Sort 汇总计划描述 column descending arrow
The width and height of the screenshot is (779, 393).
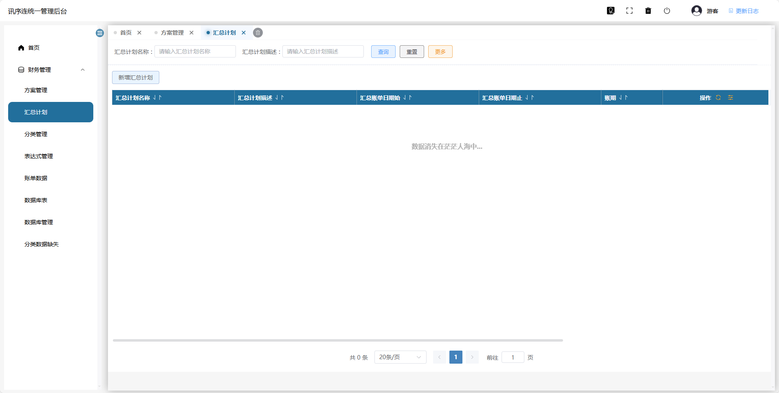point(277,97)
